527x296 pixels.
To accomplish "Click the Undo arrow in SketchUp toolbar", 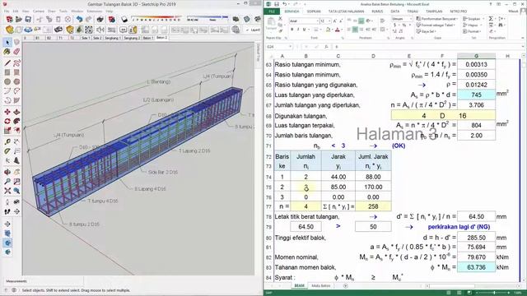I will tap(79, 20).
